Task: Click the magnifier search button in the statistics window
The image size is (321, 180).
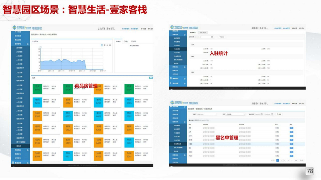Action: 222,37
